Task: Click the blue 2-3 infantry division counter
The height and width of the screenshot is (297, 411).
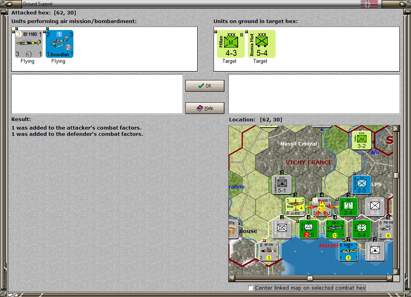Action: coord(361,185)
